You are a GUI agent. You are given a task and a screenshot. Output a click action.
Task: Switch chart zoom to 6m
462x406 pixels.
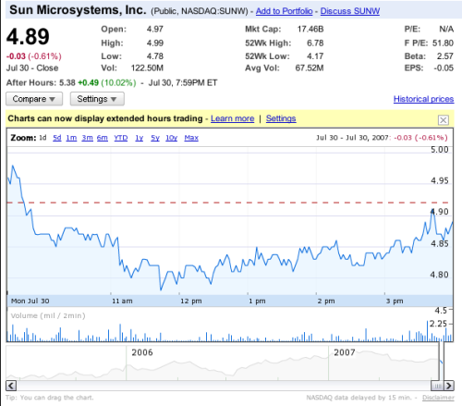point(103,138)
